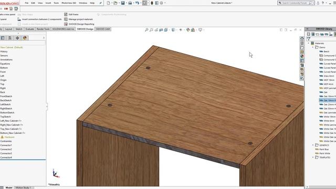Open the DimXpertManager crosshair tab
The image size is (336, 189).
[x=17, y=38]
